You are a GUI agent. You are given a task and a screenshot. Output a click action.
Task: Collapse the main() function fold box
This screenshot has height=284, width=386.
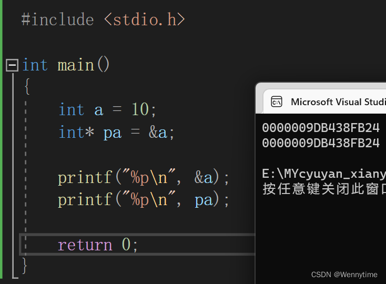point(12,65)
